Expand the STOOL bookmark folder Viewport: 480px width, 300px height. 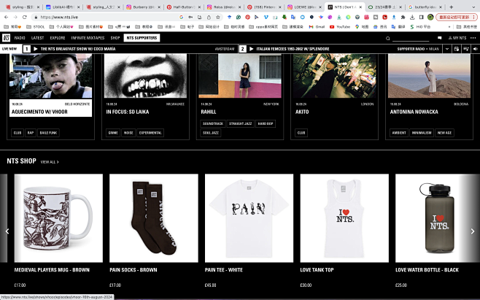pos(36,27)
